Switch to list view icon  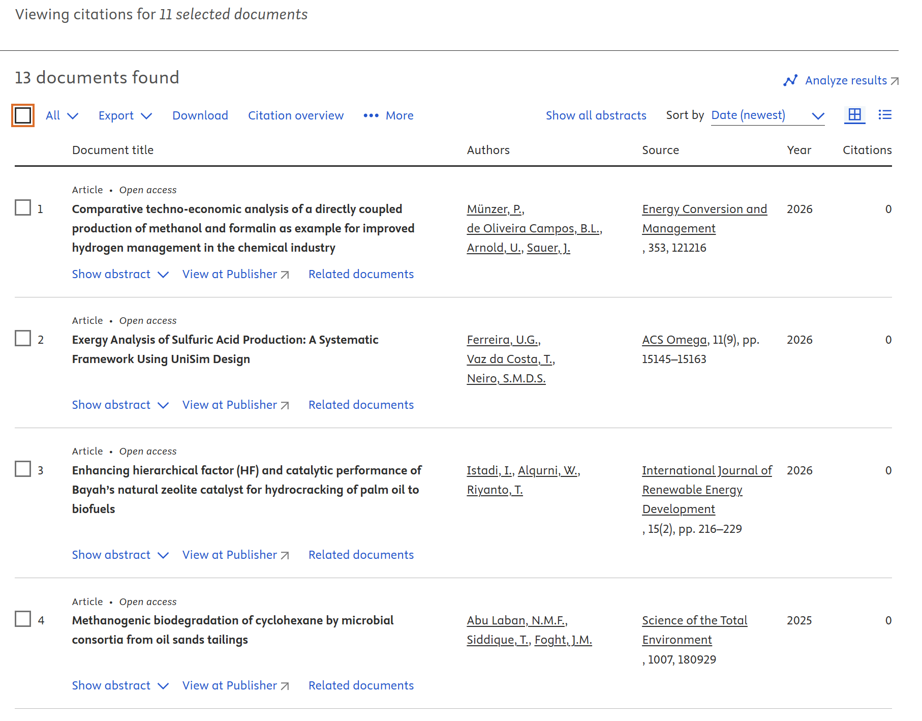[884, 115]
